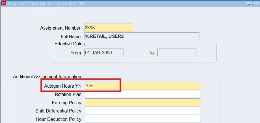
Task: Click into the Shift Differential Policy field
Action: (x=142, y=111)
